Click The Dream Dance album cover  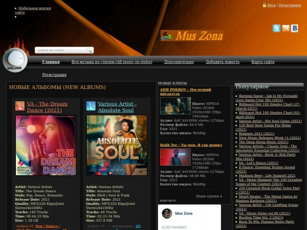46,145
